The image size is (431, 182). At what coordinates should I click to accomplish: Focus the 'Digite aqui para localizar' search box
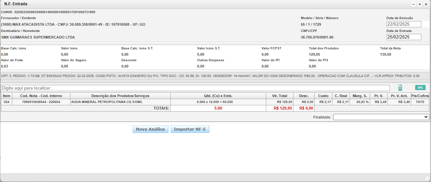[195, 88]
